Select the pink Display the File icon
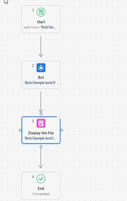 click(x=41, y=123)
